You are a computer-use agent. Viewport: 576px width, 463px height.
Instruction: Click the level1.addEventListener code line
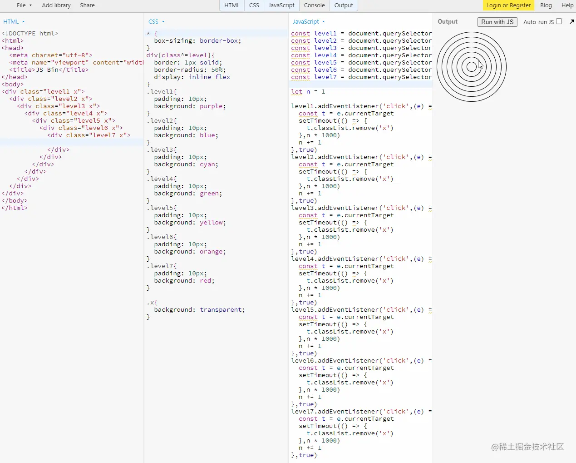click(x=361, y=106)
